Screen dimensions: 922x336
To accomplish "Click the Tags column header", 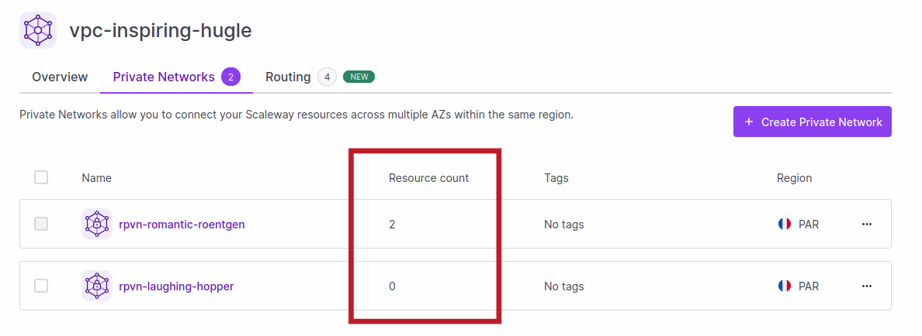I will pos(556,177).
